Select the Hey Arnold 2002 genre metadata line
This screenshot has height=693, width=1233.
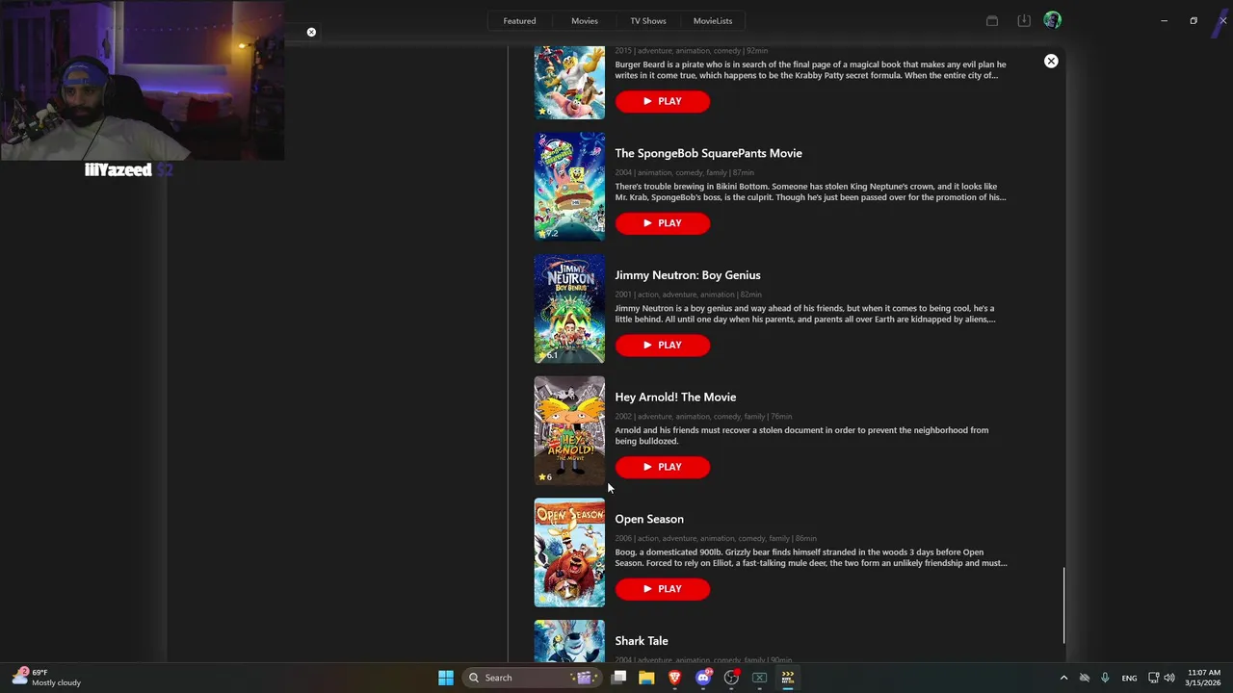[703, 417]
